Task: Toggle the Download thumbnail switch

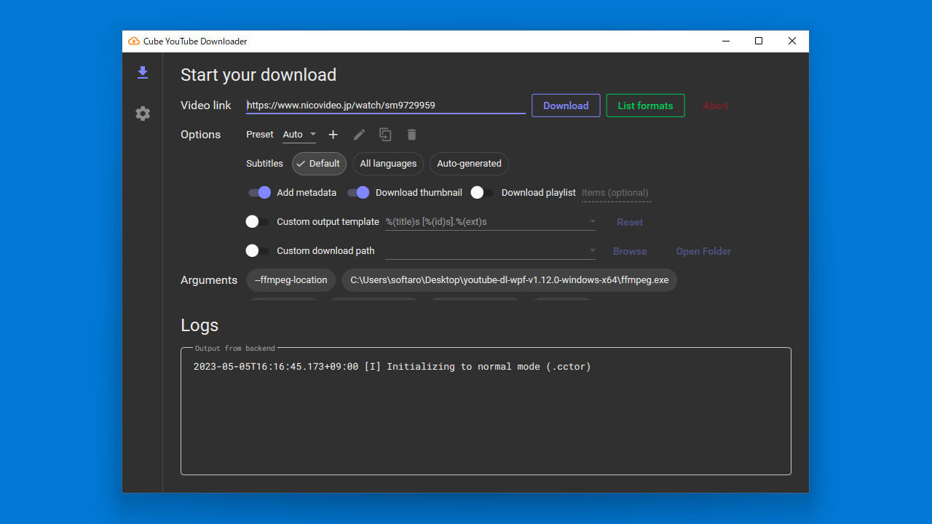Action: point(358,193)
